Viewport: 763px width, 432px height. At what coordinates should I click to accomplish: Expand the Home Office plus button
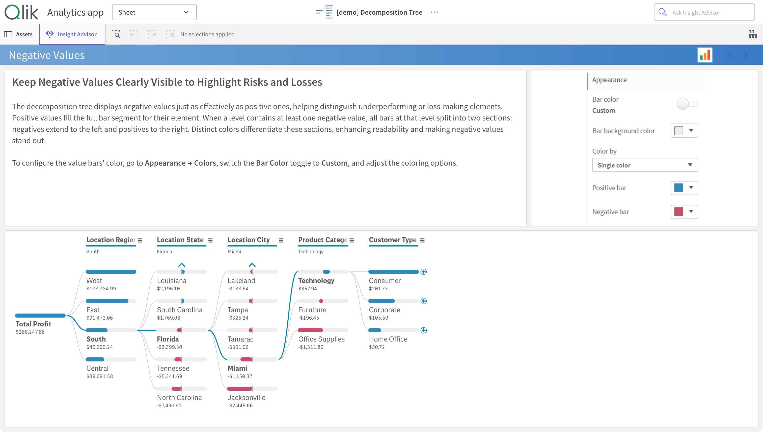click(424, 330)
